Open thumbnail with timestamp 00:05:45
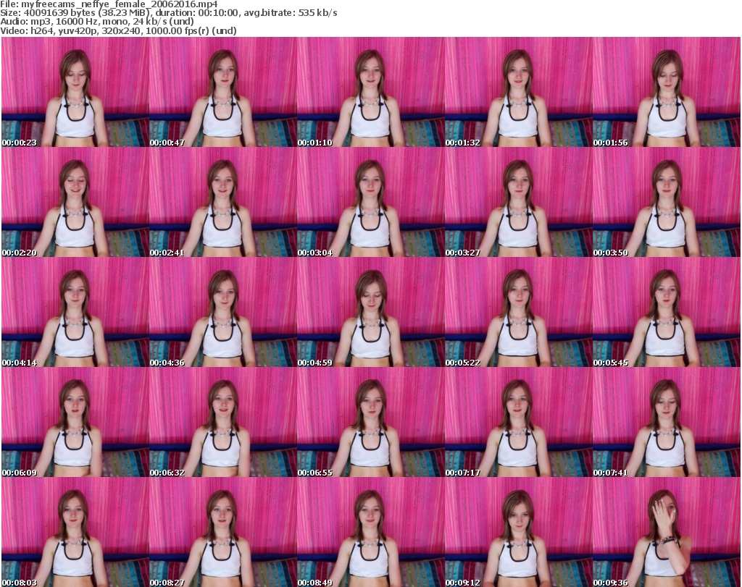This screenshot has height=587, width=742. [x=667, y=312]
